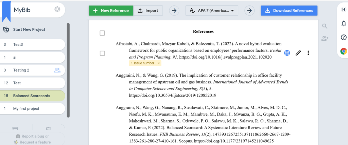Viewport: 348px width, 145px height.
Task: Click the search magnifier icon
Action: tap(325, 26)
